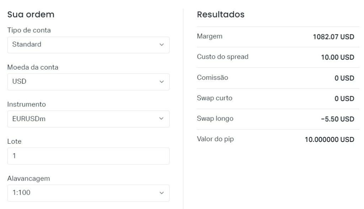Image resolution: width=364 pixels, height=209 pixels.
Task: Open the Tipo de conta Standard dropdown
Action: (x=88, y=45)
